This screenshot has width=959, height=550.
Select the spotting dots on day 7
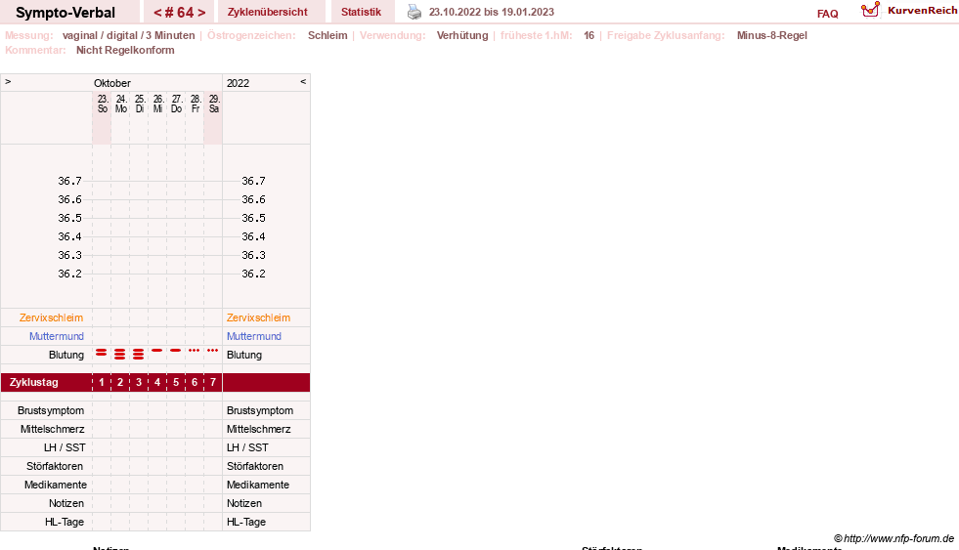click(x=212, y=350)
